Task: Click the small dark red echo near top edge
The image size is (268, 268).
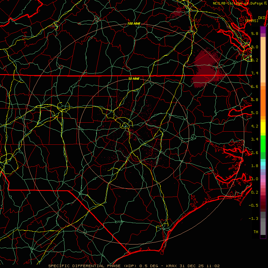Action: [x=176, y=13]
